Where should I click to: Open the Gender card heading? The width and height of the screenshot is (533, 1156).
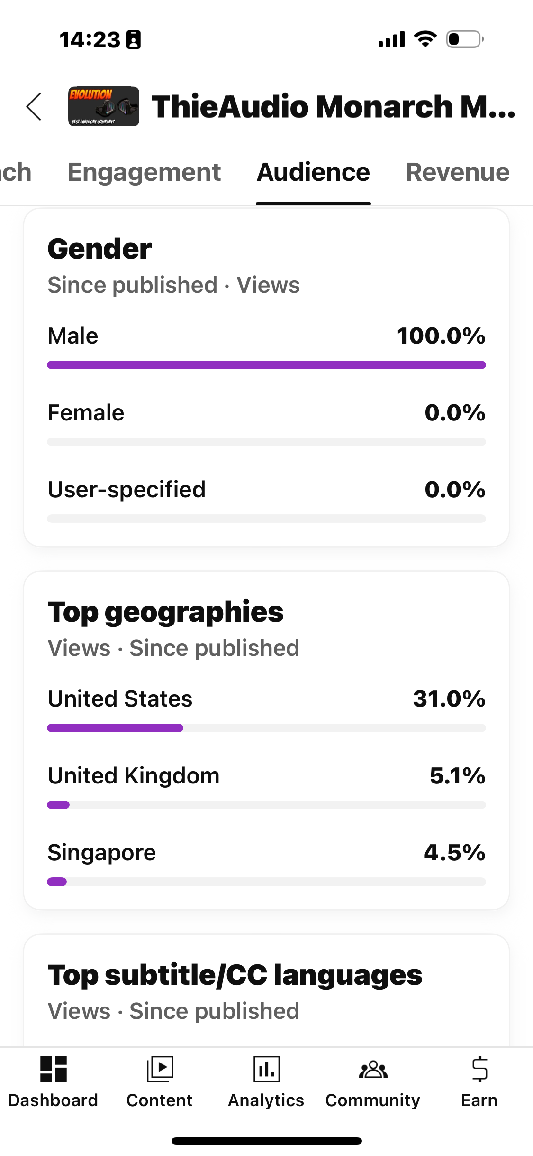coord(99,249)
